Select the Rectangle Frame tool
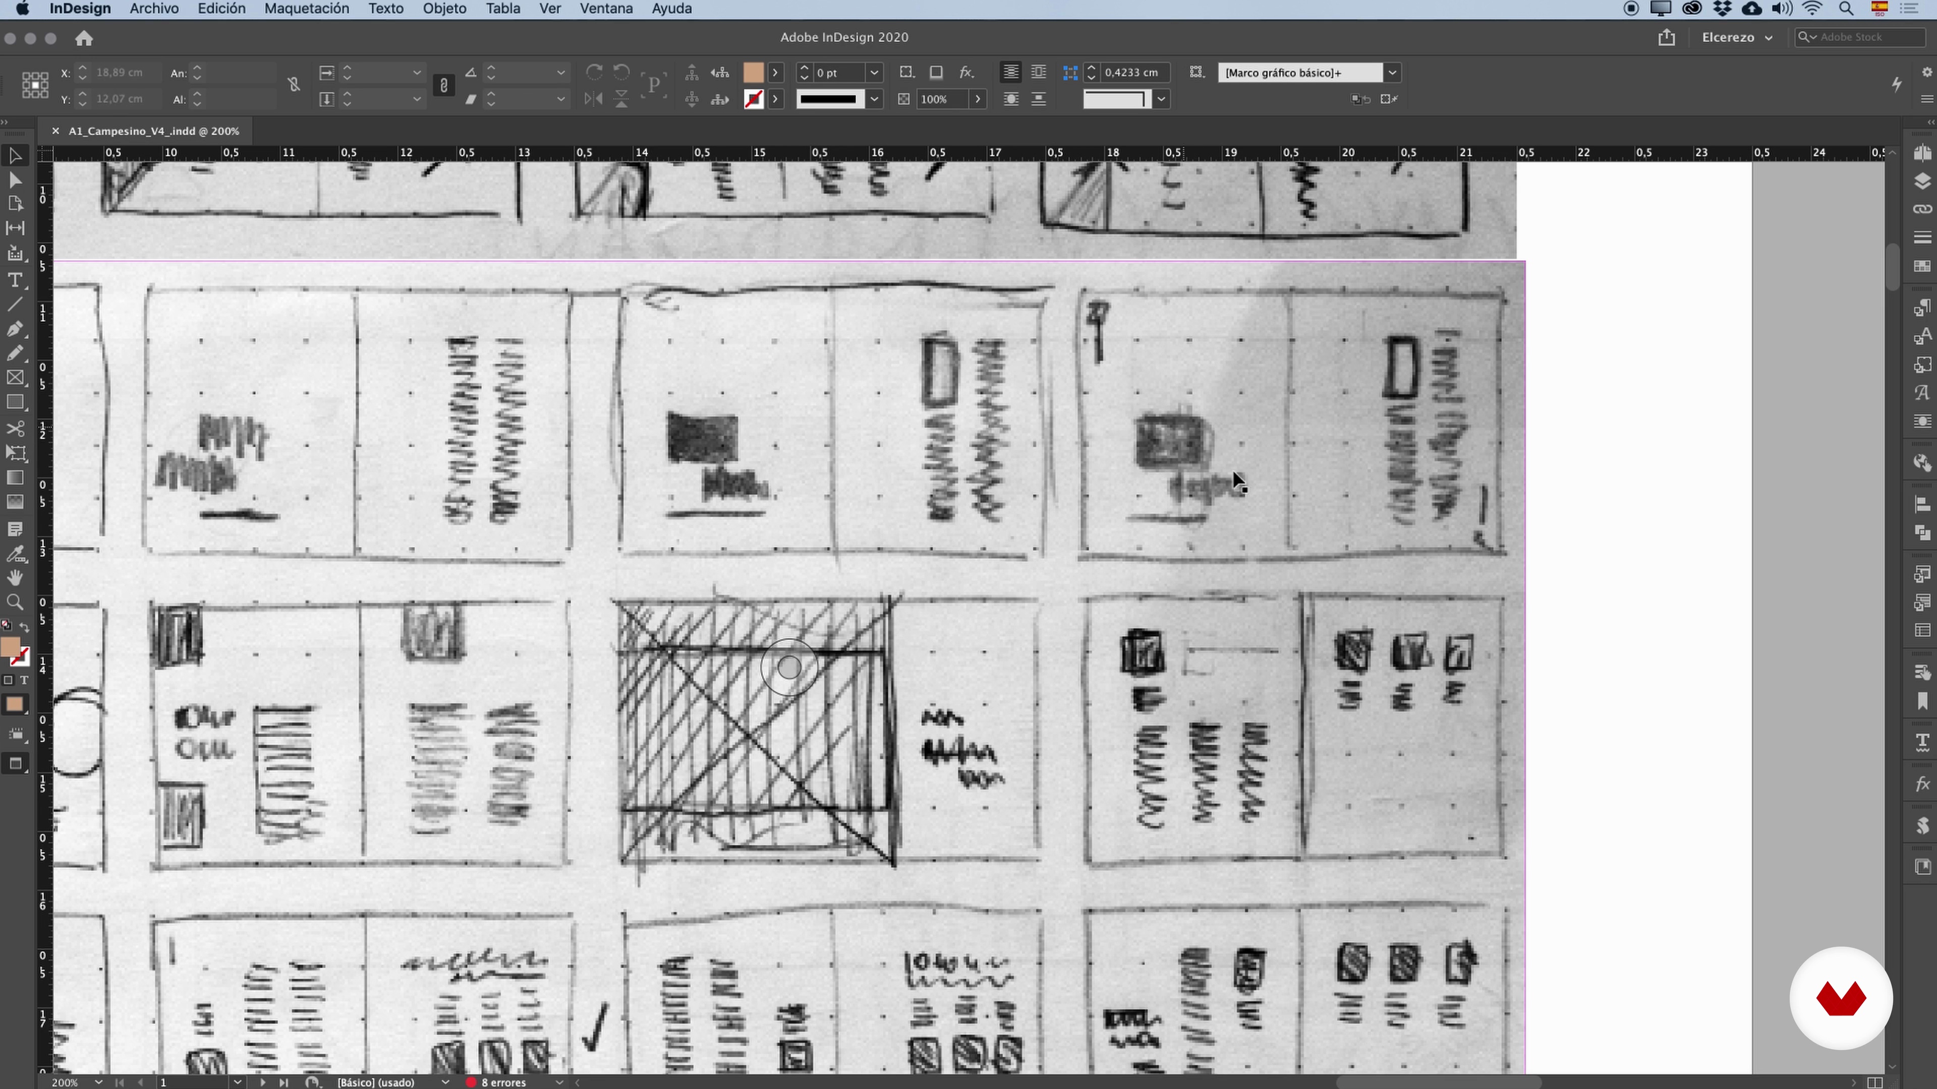Screen dimensions: 1937x1089 15,377
